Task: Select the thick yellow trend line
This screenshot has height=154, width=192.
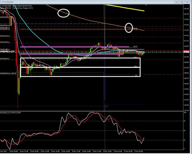Action: pyautogui.click(x=125, y=8)
